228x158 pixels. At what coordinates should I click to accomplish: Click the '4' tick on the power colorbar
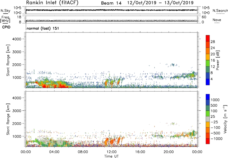[x=212, y=79]
